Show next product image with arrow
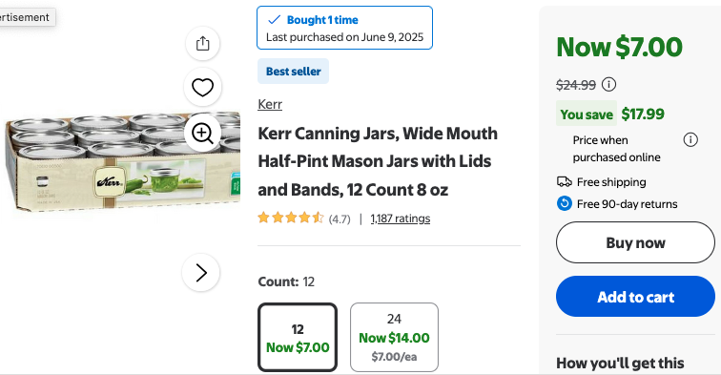This screenshot has width=721, height=375. [x=201, y=272]
